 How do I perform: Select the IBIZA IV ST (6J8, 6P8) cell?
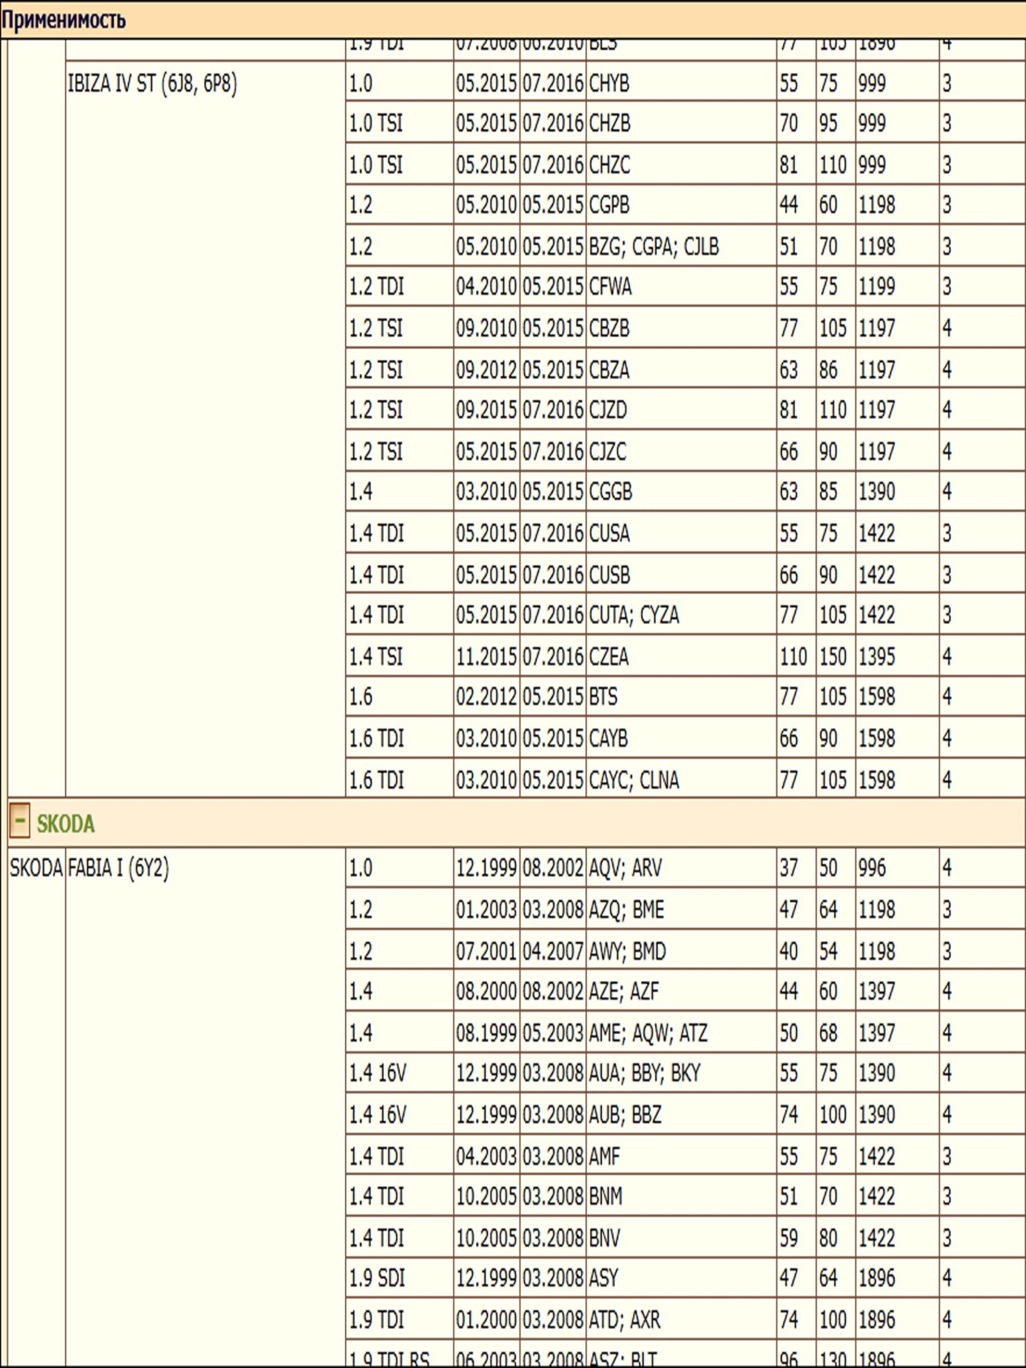point(152,83)
